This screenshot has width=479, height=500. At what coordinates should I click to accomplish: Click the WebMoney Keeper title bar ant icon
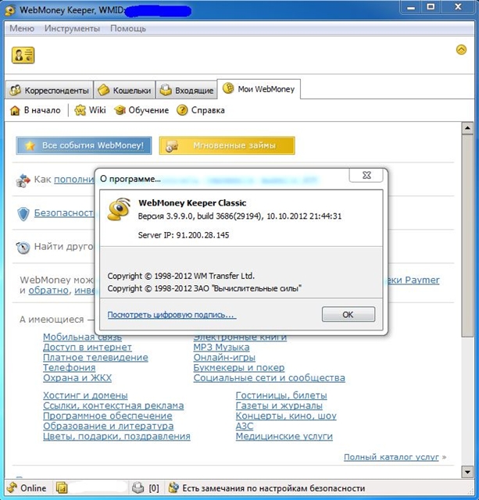pos(10,10)
